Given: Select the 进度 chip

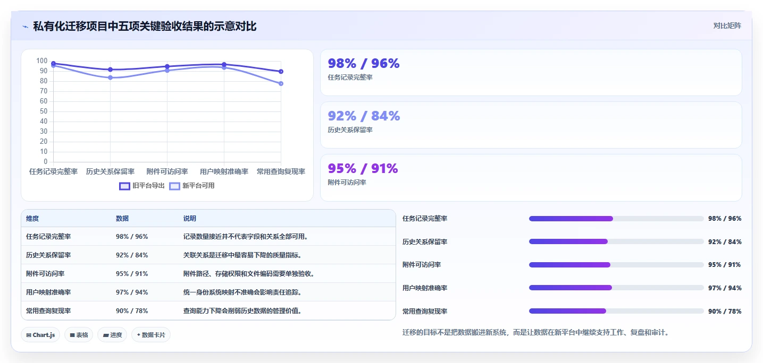Looking at the screenshot, I should pyautogui.click(x=112, y=335).
